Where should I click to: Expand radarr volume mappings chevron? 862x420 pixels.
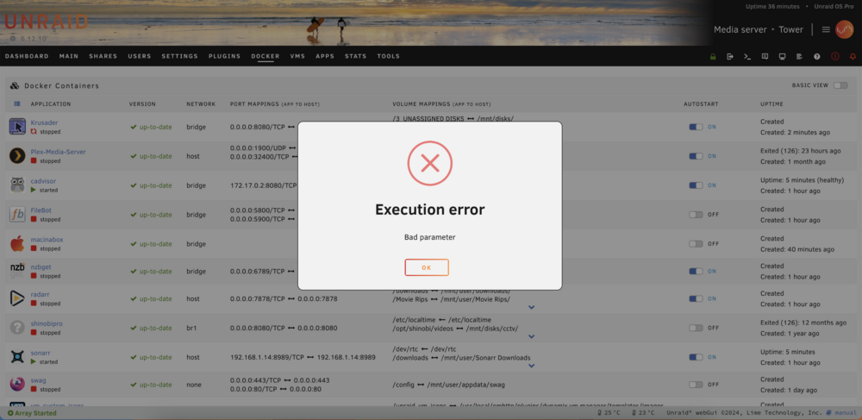pos(532,307)
